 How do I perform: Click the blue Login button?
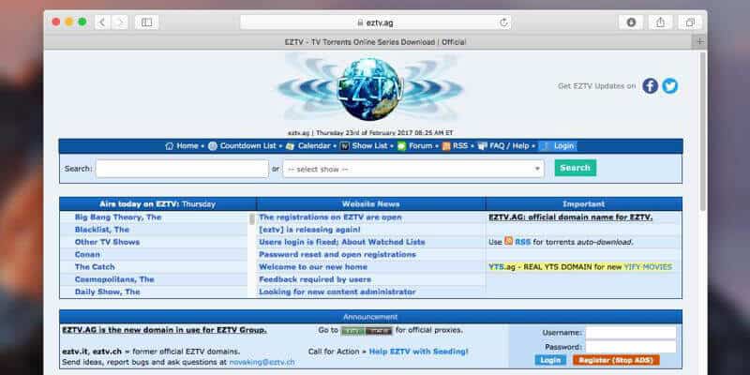tap(550, 360)
